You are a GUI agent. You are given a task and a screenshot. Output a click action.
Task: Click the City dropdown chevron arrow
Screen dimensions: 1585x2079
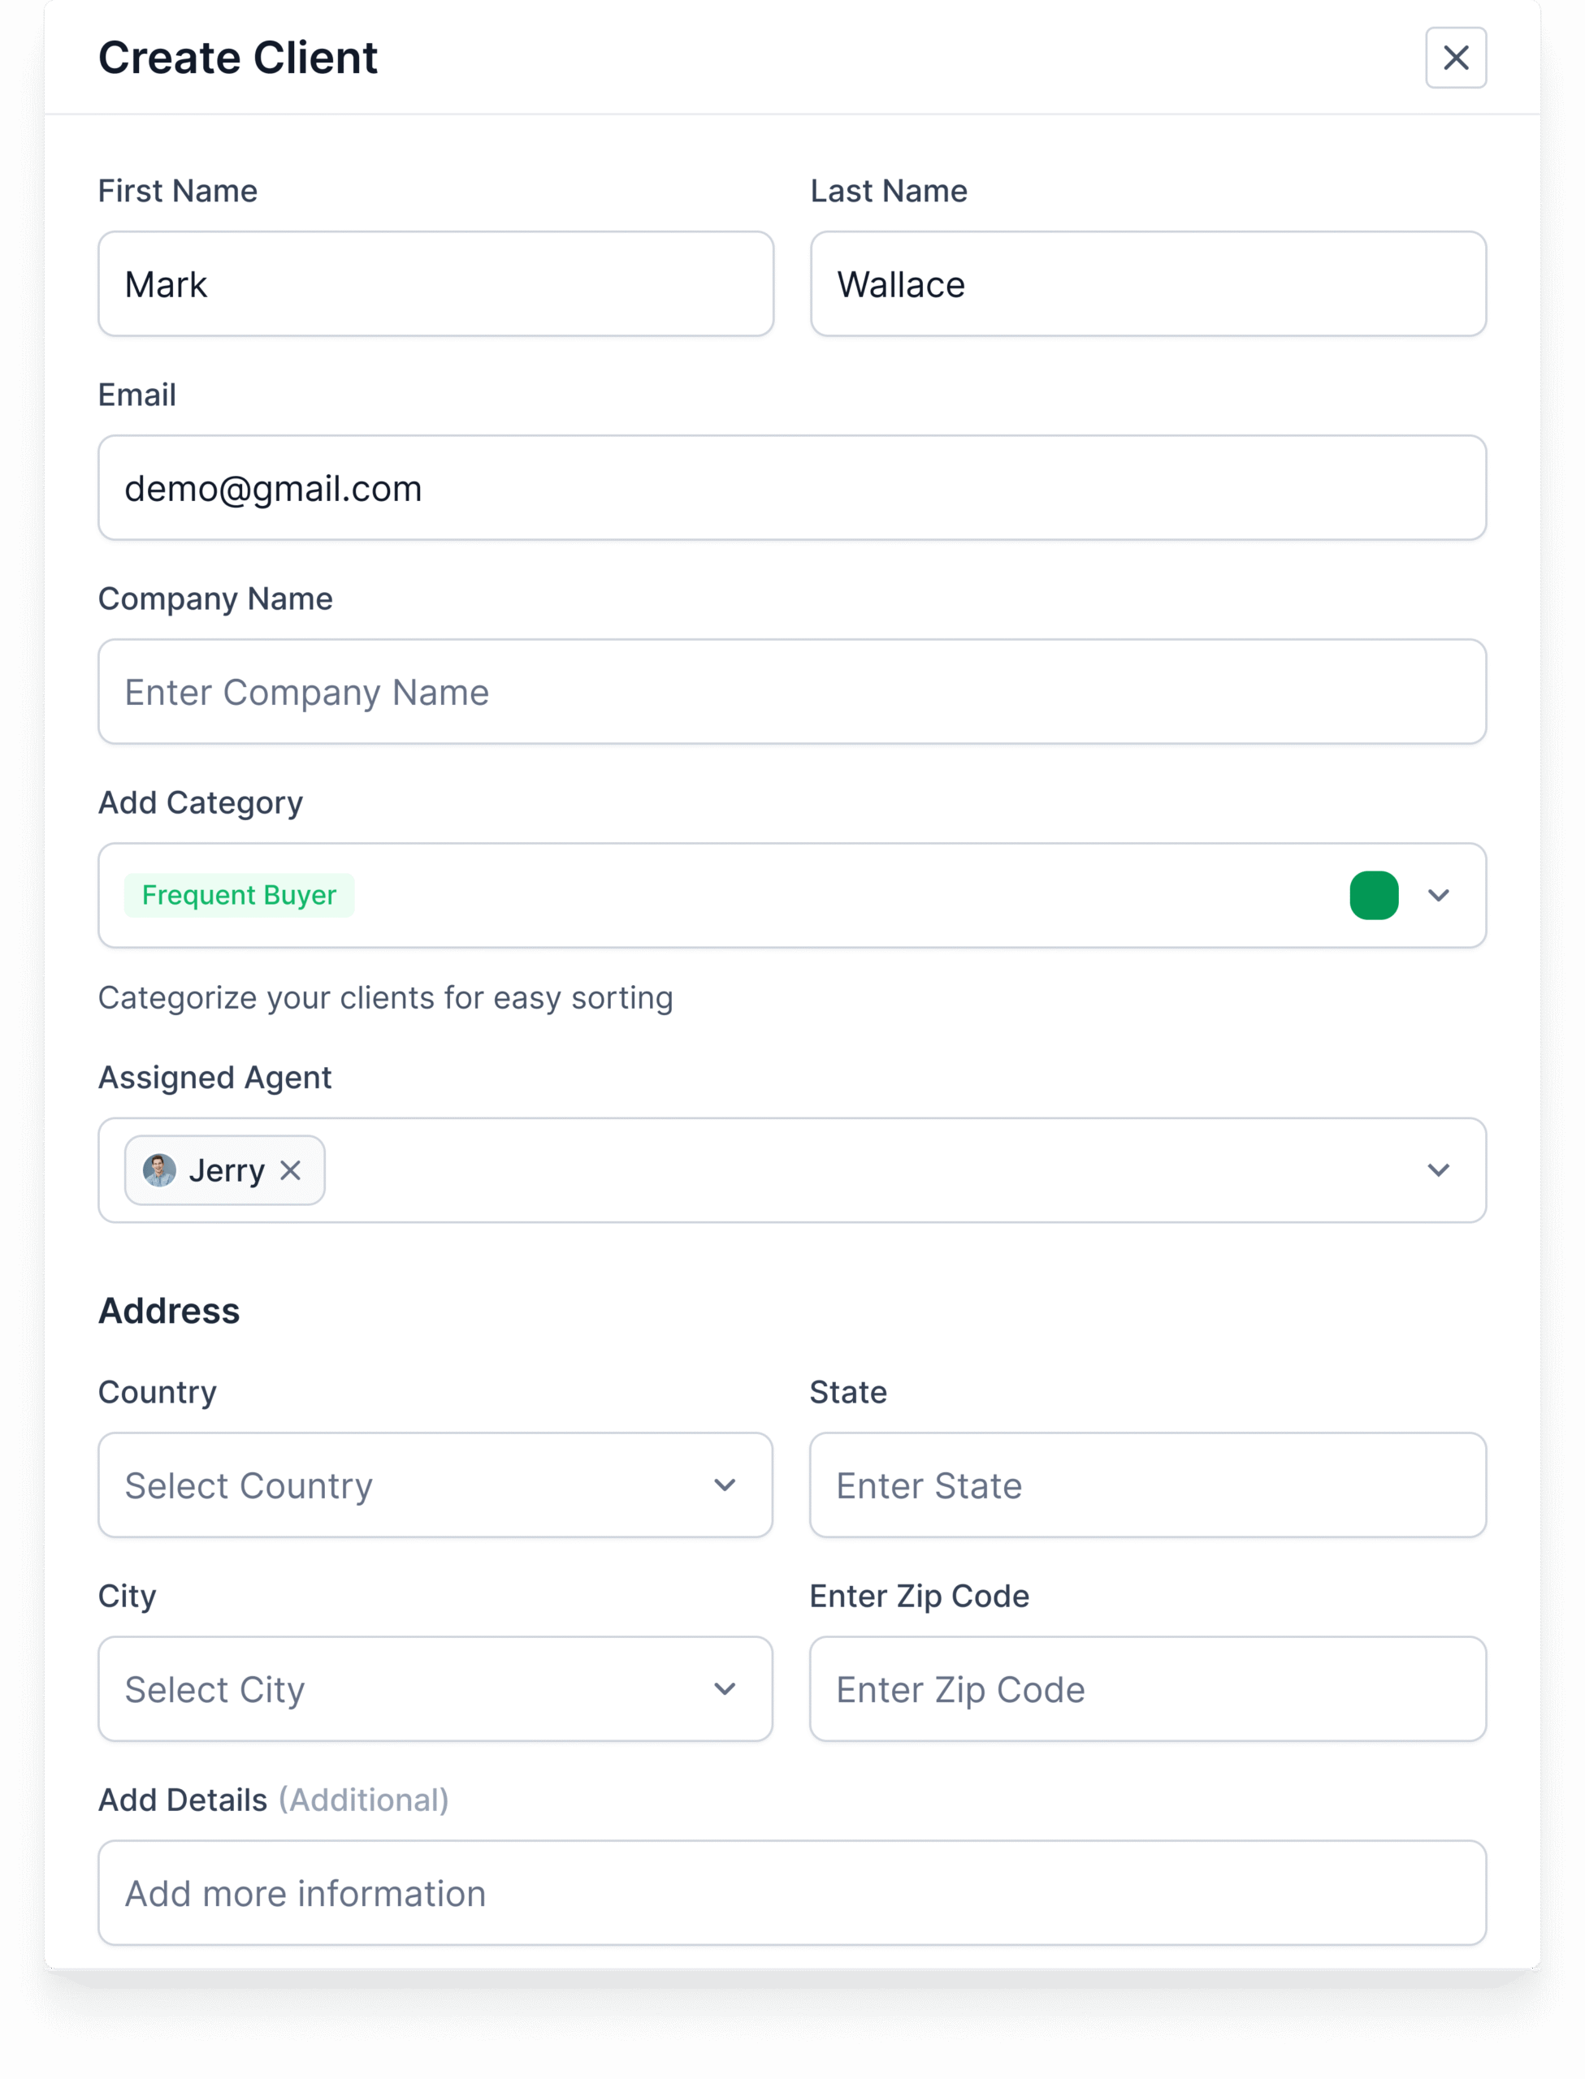click(725, 1688)
